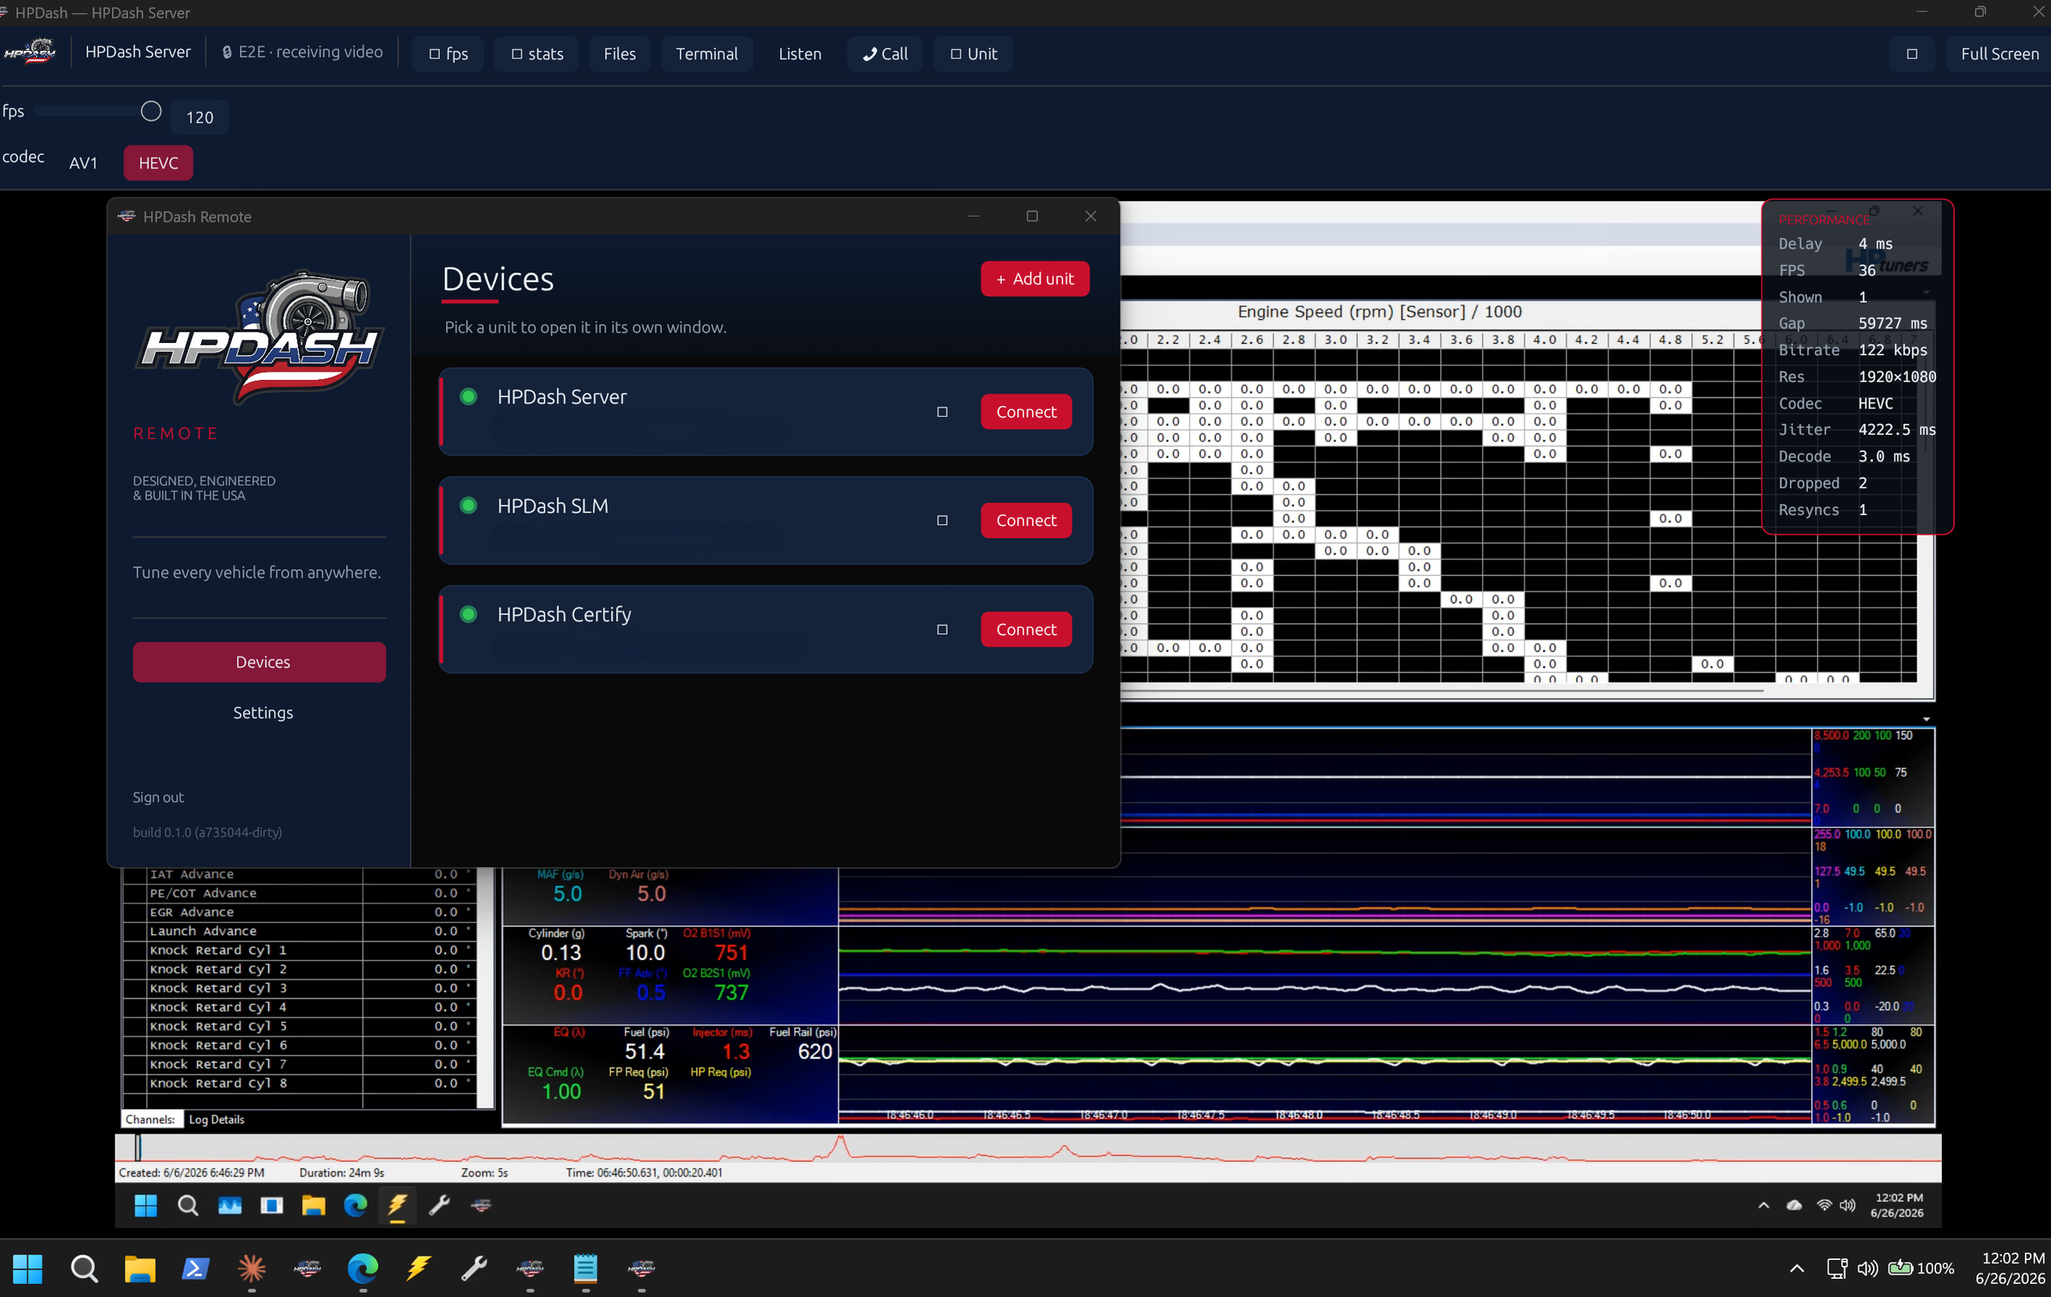Connect to HPDash Server

click(x=1026, y=412)
